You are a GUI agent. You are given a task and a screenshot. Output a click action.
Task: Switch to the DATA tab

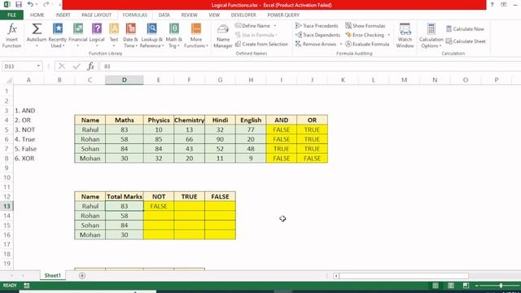click(x=164, y=15)
